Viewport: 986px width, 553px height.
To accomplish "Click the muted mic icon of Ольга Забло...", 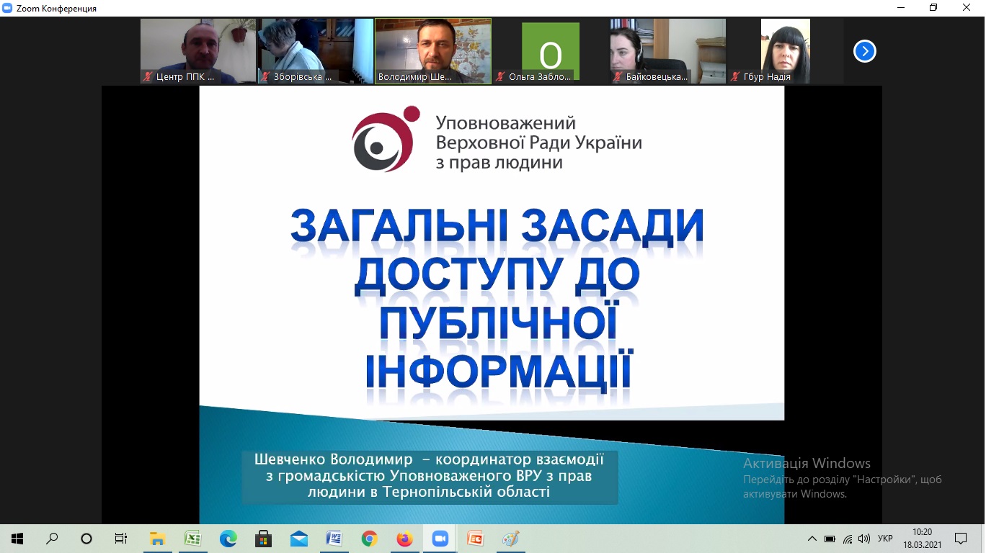I will 501,76.
